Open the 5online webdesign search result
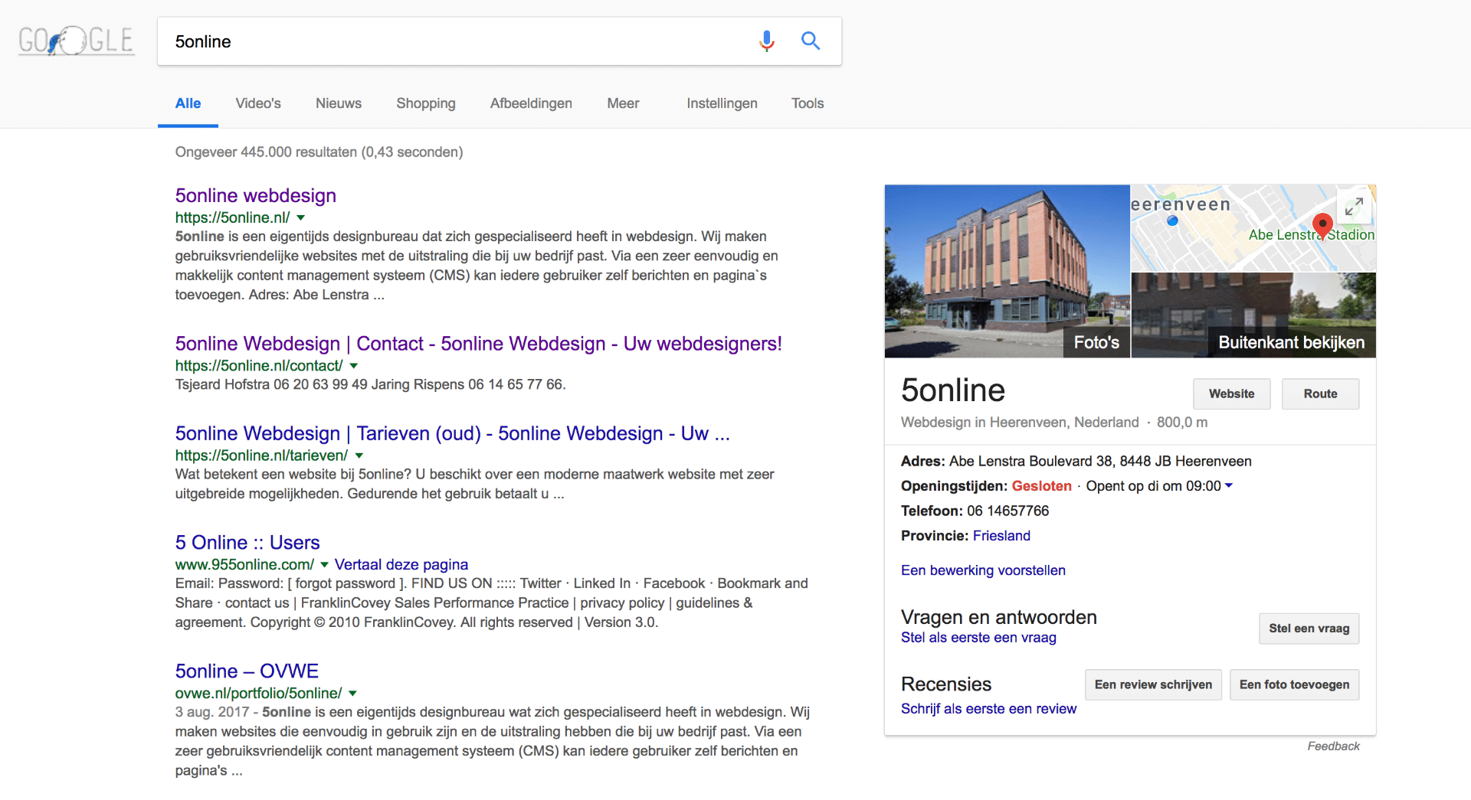 click(255, 196)
